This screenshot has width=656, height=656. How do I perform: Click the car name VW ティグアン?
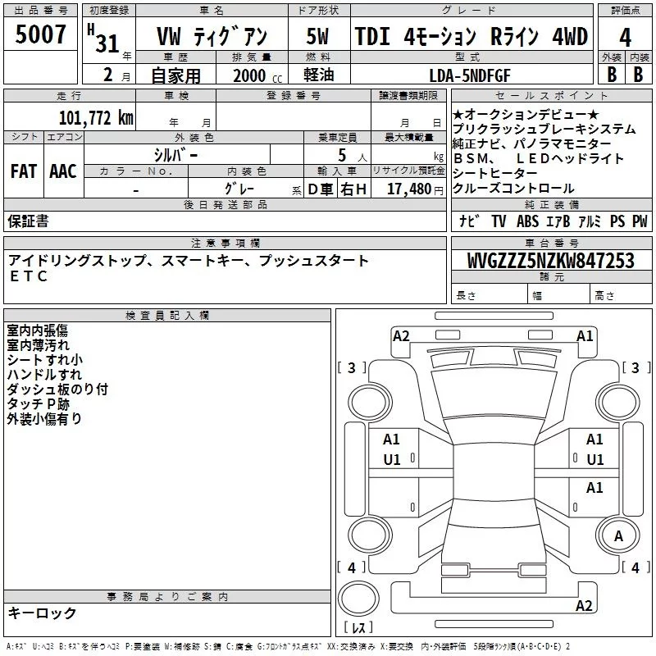(212, 36)
